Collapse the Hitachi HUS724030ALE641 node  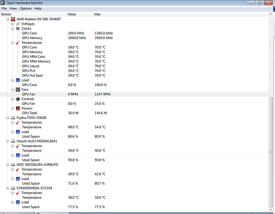8,141
